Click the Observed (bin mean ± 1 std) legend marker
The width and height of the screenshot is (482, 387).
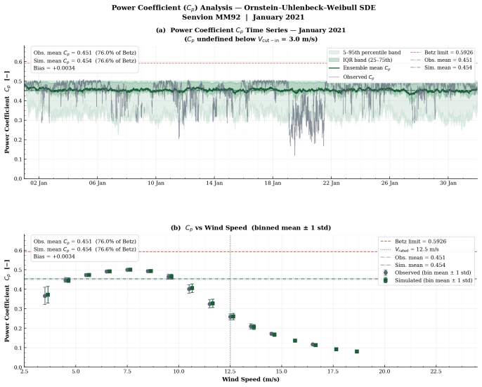(x=386, y=273)
